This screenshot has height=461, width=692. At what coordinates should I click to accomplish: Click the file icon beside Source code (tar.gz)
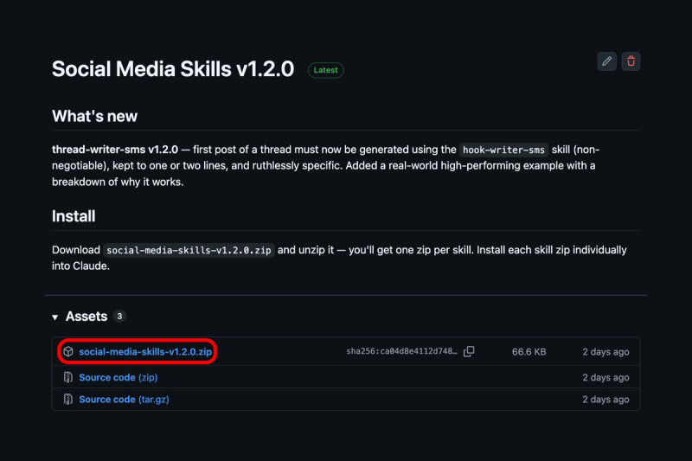point(68,400)
